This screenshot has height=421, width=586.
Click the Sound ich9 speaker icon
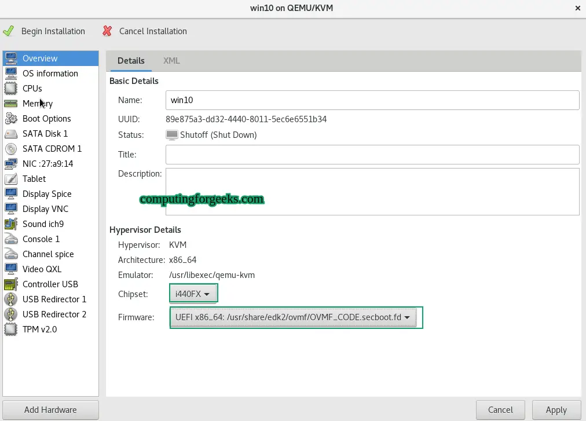pos(12,224)
